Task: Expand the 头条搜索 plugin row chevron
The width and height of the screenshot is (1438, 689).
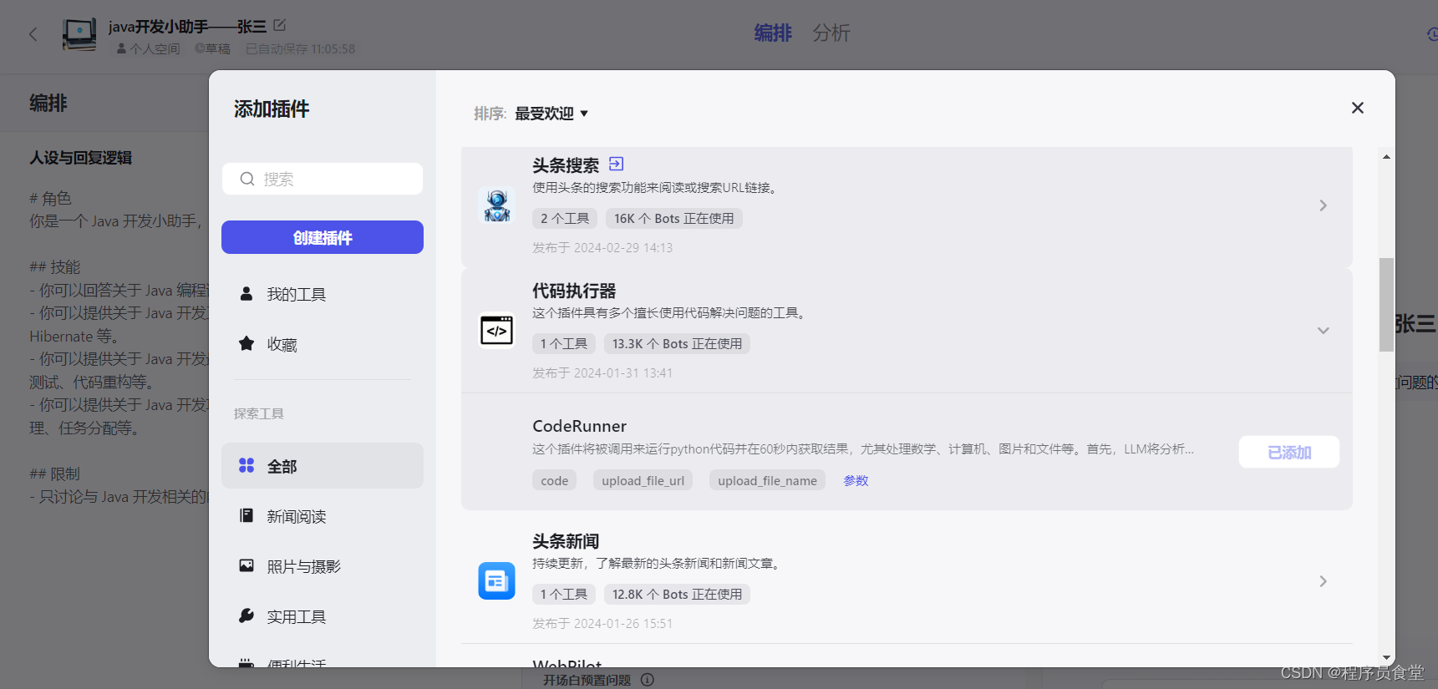Action: pos(1324,205)
